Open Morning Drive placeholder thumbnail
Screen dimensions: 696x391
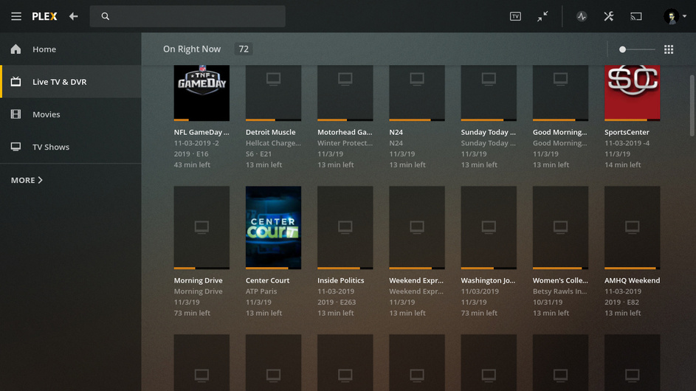point(201,228)
